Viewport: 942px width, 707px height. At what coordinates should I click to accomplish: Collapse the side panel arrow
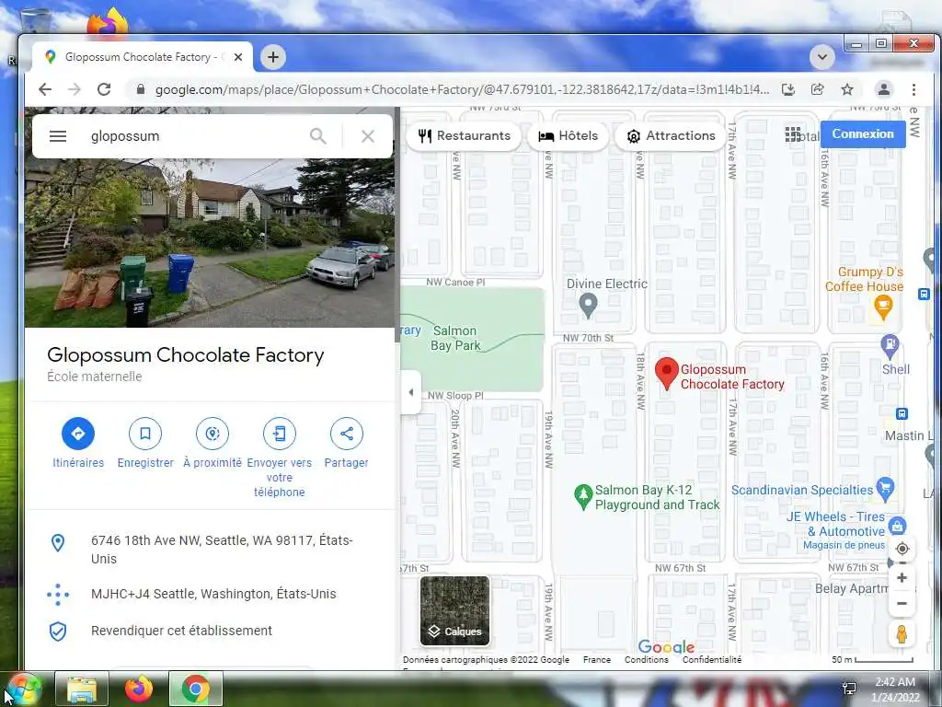tap(411, 392)
